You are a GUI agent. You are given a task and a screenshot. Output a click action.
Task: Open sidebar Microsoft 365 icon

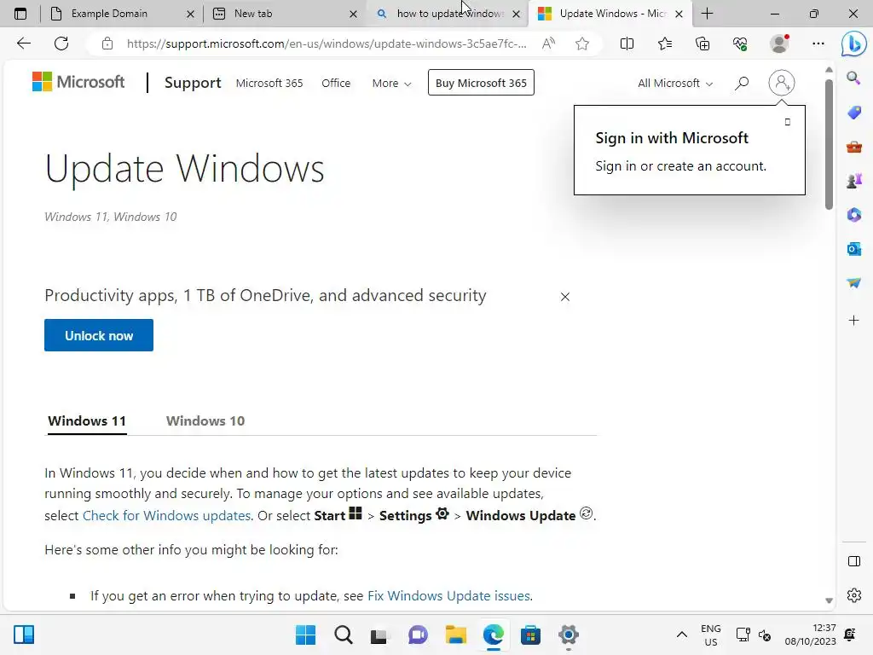click(x=853, y=215)
